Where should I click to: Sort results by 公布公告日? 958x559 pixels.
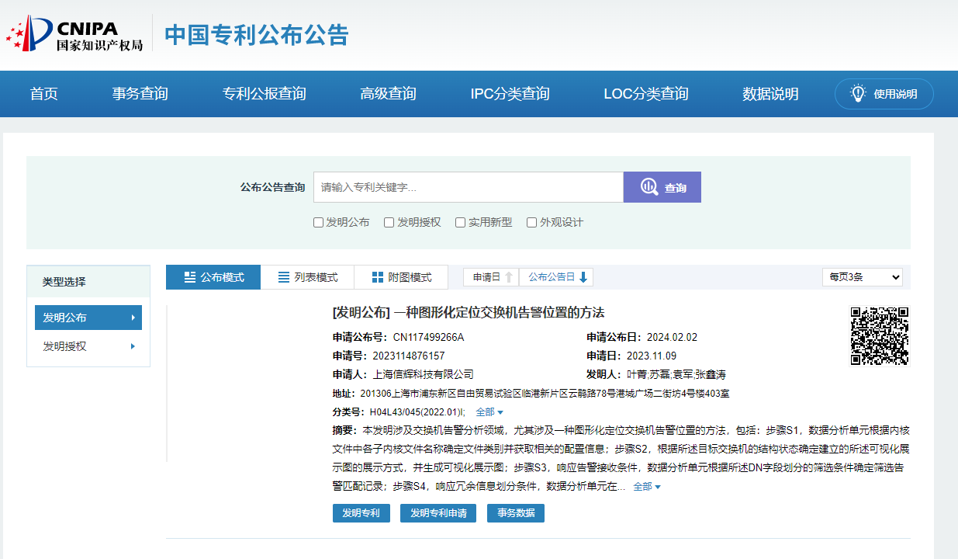pyautogui.click(x=556, y=277)
